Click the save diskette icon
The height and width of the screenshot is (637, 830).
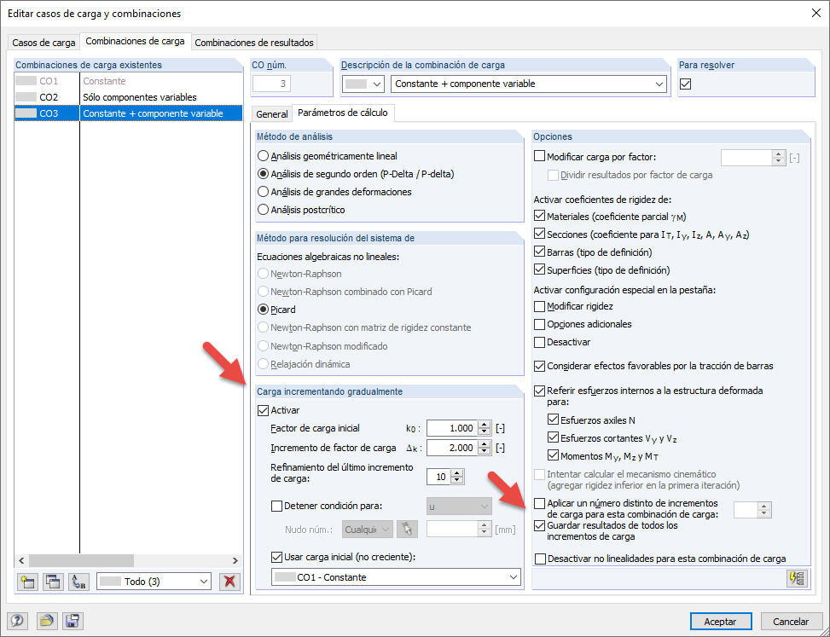click(x=73, y=621)
